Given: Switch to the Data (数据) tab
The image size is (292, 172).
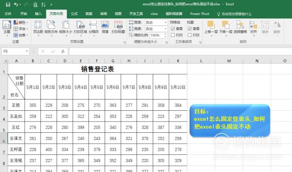Looking at the screenshot, I should coord(89,14).
